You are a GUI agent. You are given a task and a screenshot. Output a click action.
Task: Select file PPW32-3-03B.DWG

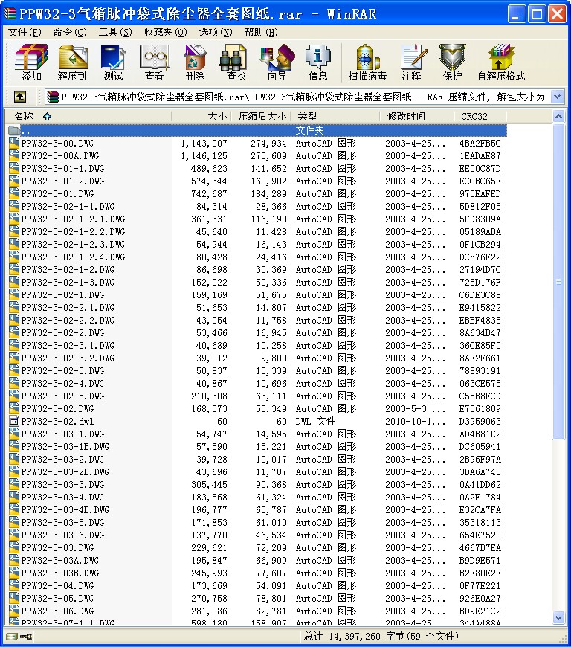[x=60, y=573]
